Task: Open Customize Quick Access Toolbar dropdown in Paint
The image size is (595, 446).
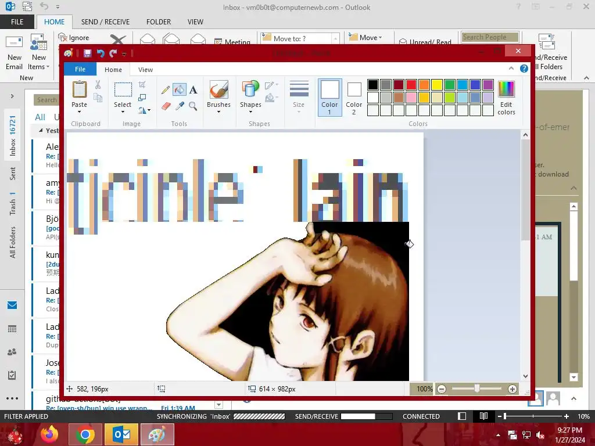Action: (x=124, y=54)
